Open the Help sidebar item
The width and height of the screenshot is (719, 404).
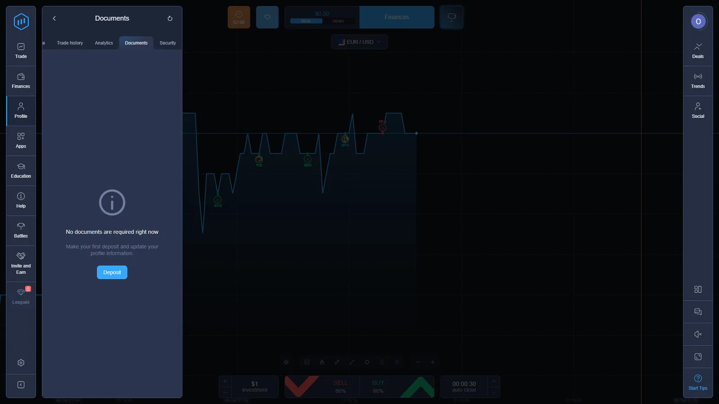(21, 201)
